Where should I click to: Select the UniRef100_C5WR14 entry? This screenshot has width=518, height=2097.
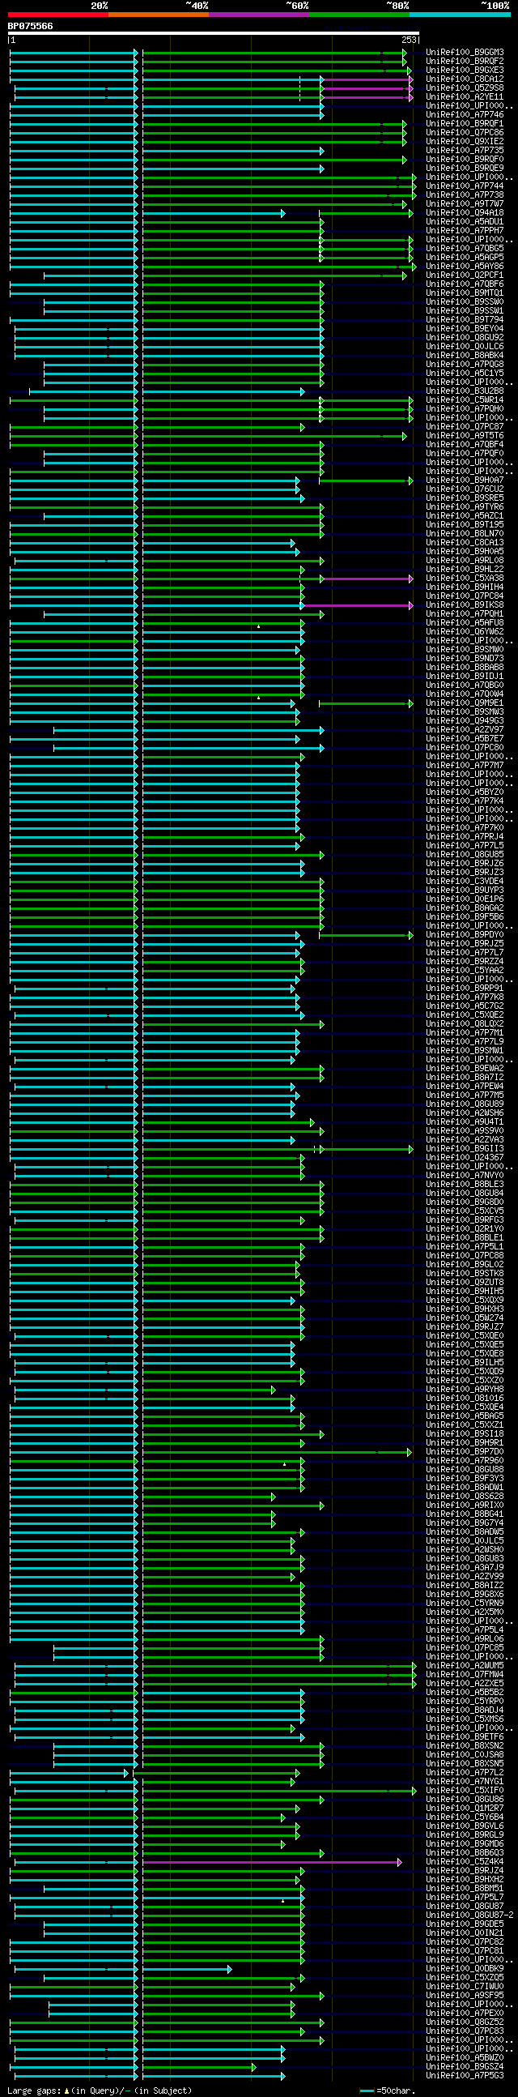tap(465, 400)
